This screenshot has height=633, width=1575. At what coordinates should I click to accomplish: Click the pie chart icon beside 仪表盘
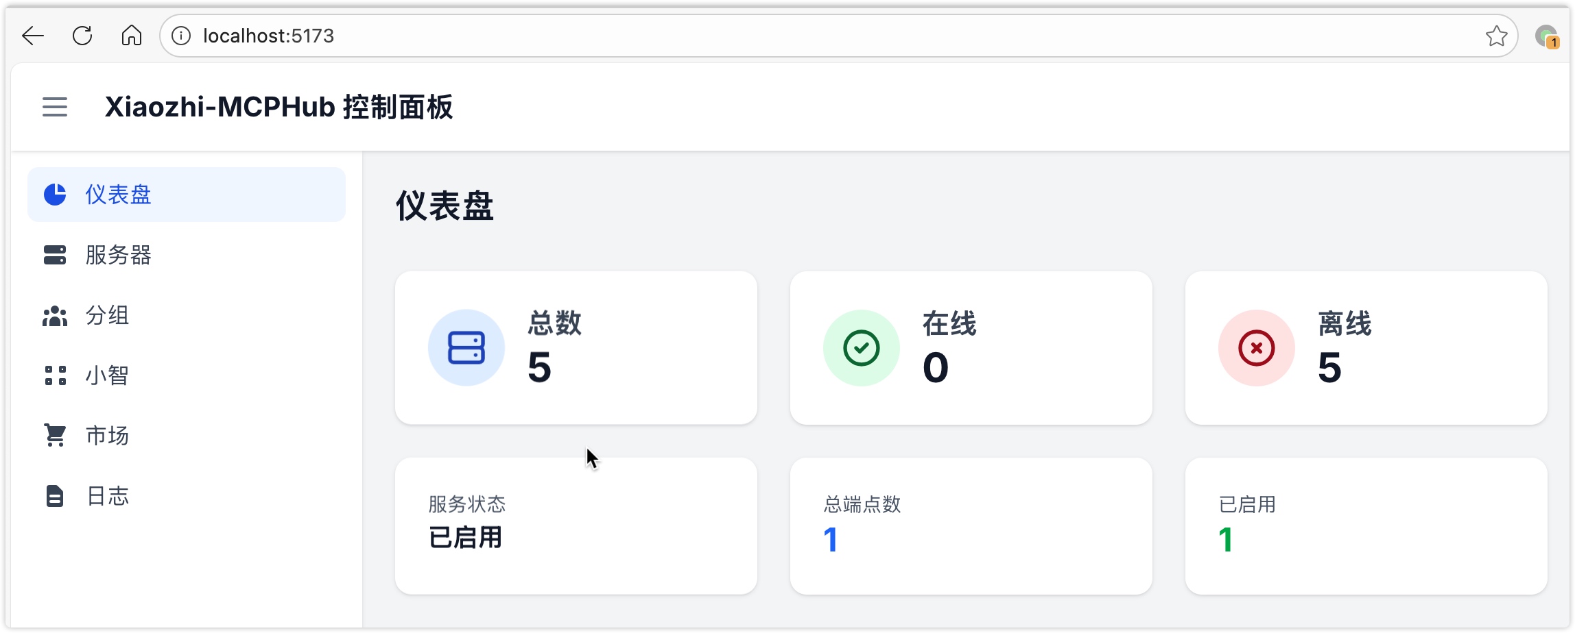pyautogui.click(x=55, y=195)
